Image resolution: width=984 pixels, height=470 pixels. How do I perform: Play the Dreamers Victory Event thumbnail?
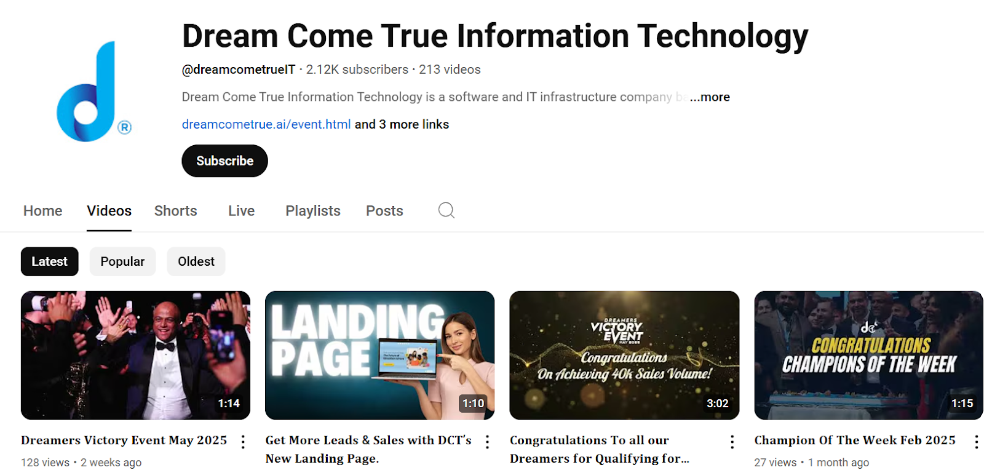tap(136, 356)
